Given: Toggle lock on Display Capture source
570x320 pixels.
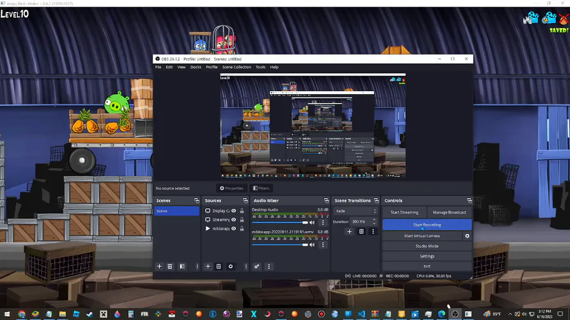Looking at the screenshot, I should click(x=242, y=211).
